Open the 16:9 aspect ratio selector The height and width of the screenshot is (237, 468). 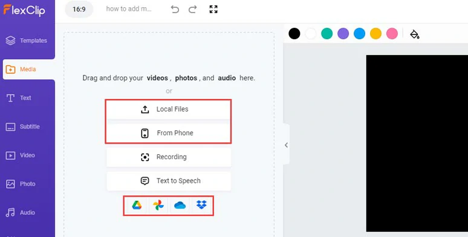point(79,9)
